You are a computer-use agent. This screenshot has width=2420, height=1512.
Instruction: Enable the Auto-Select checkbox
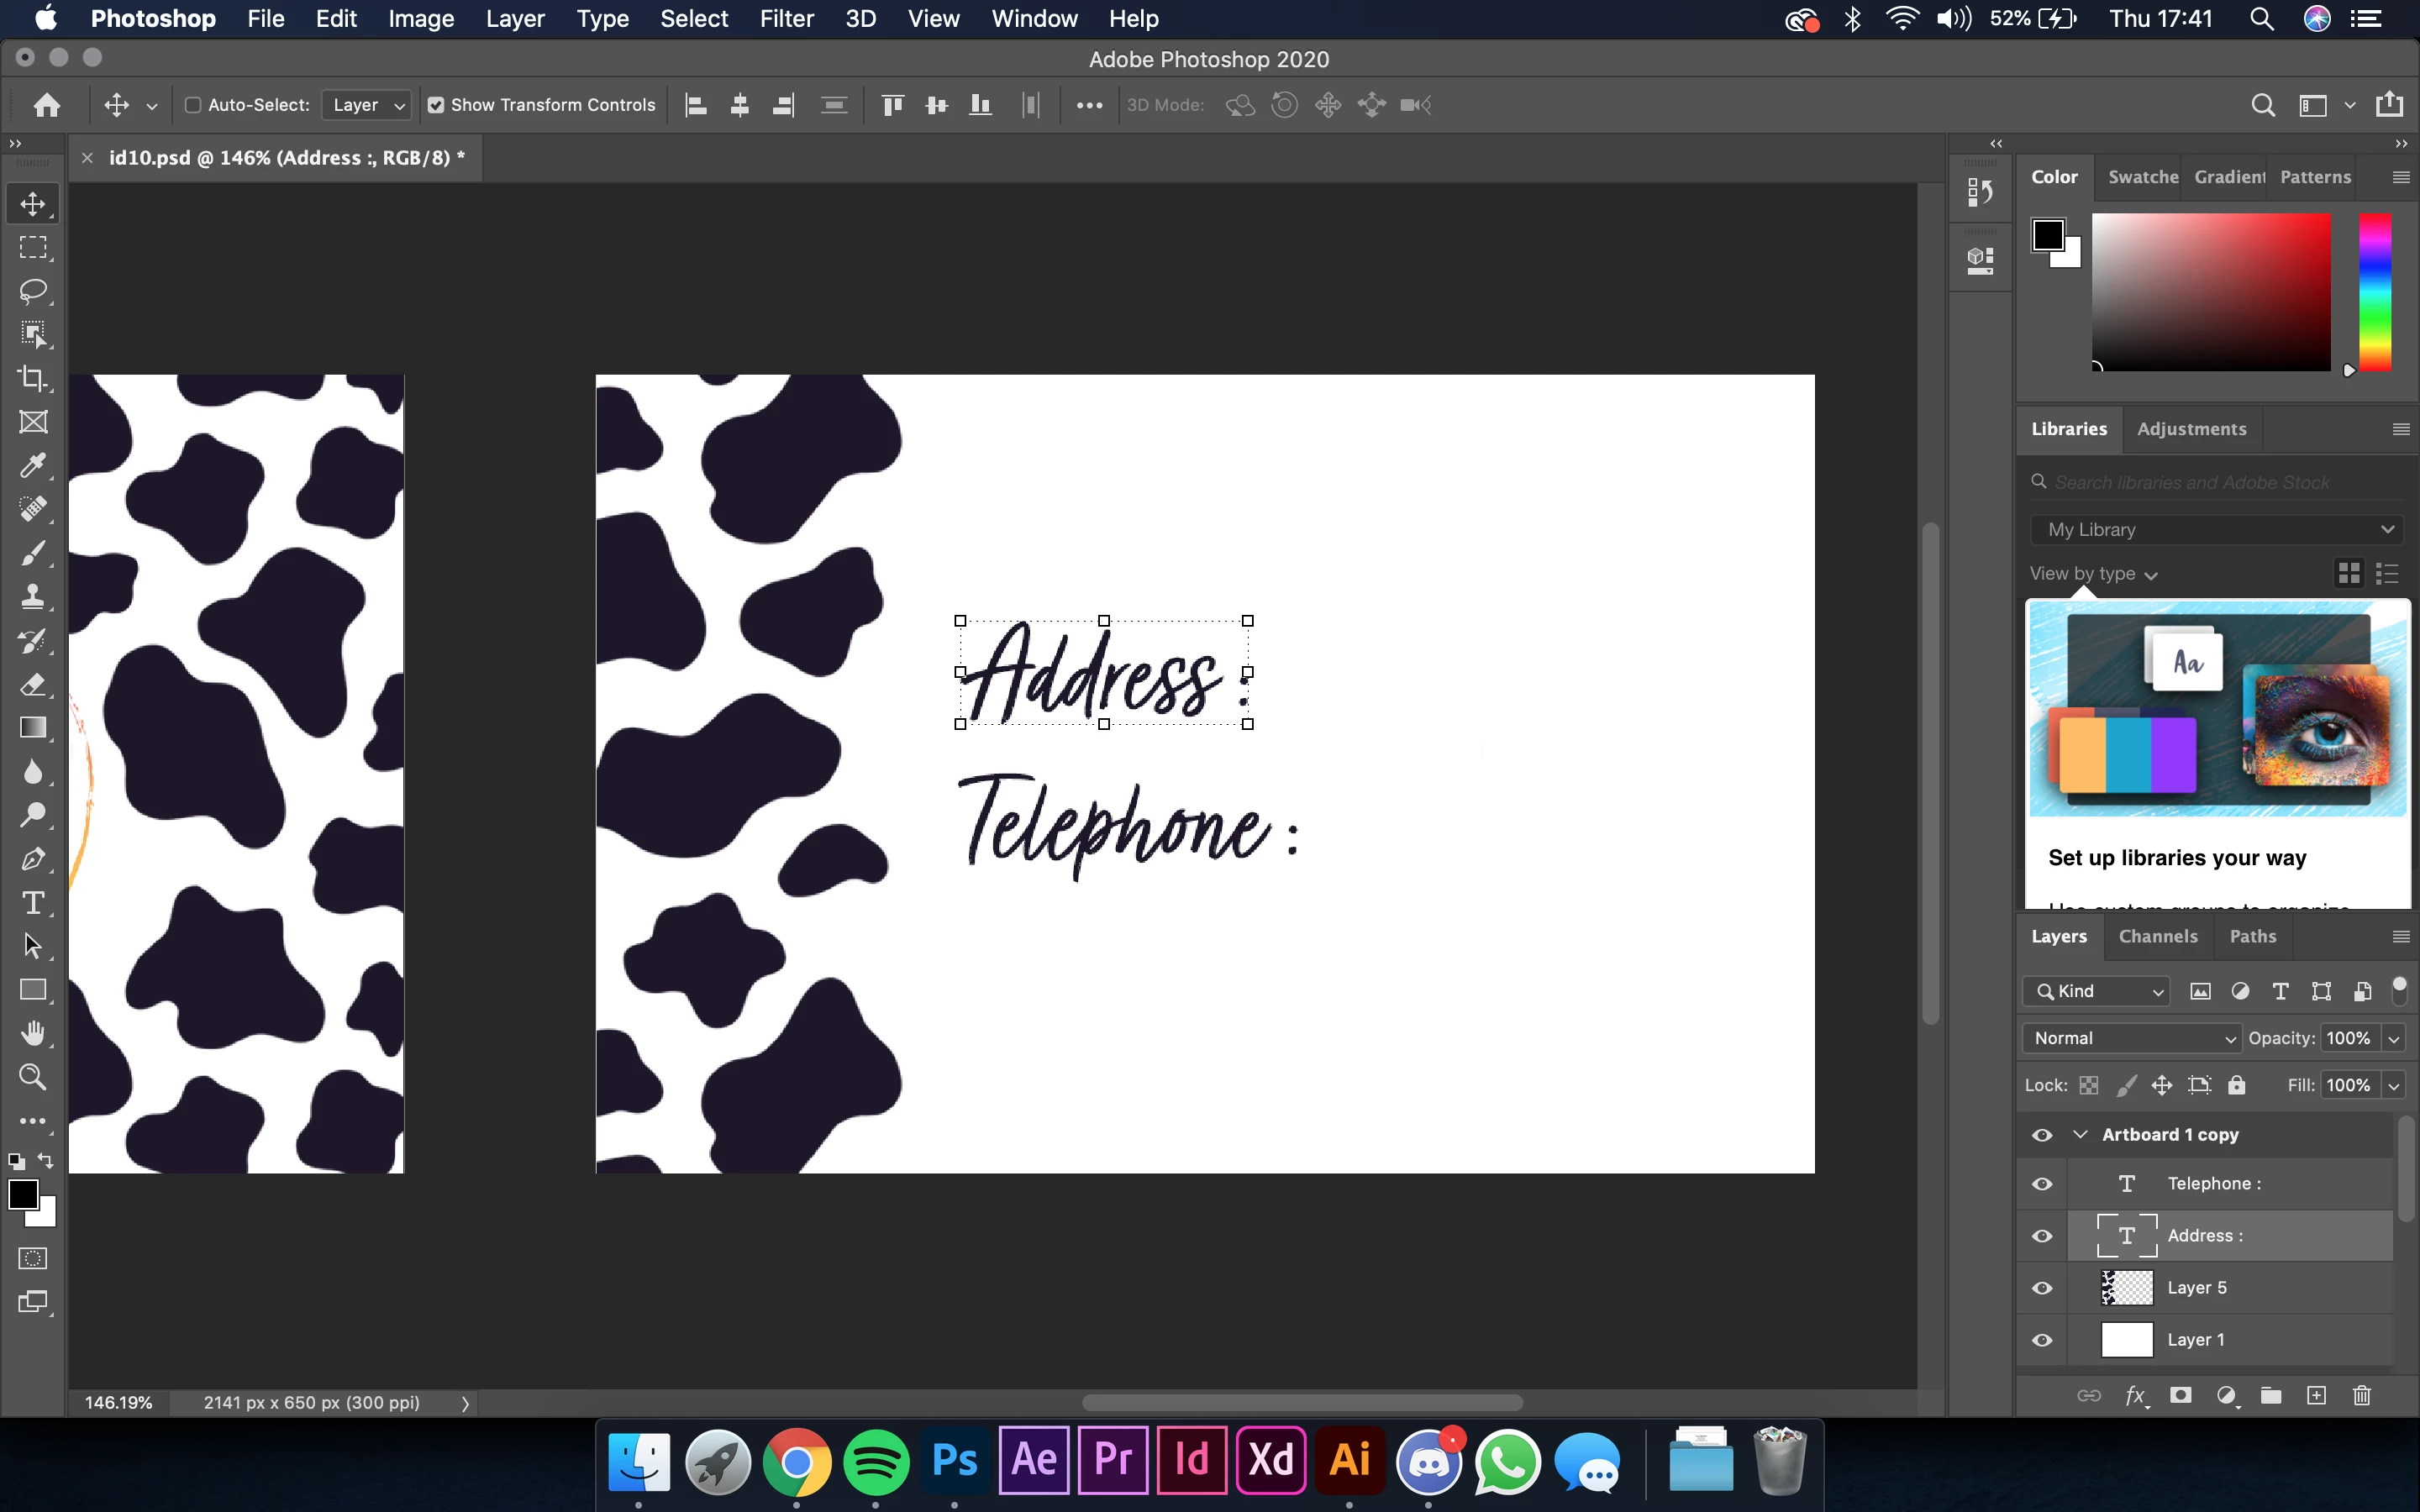[194, 105]
